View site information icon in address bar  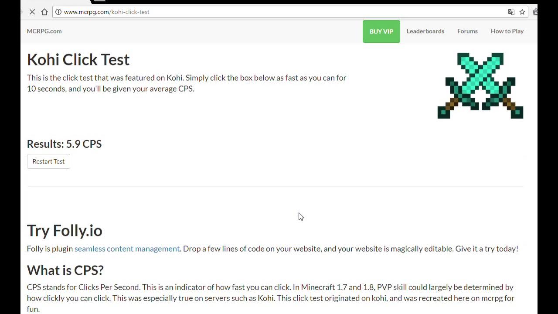click(x=58, y=12)
